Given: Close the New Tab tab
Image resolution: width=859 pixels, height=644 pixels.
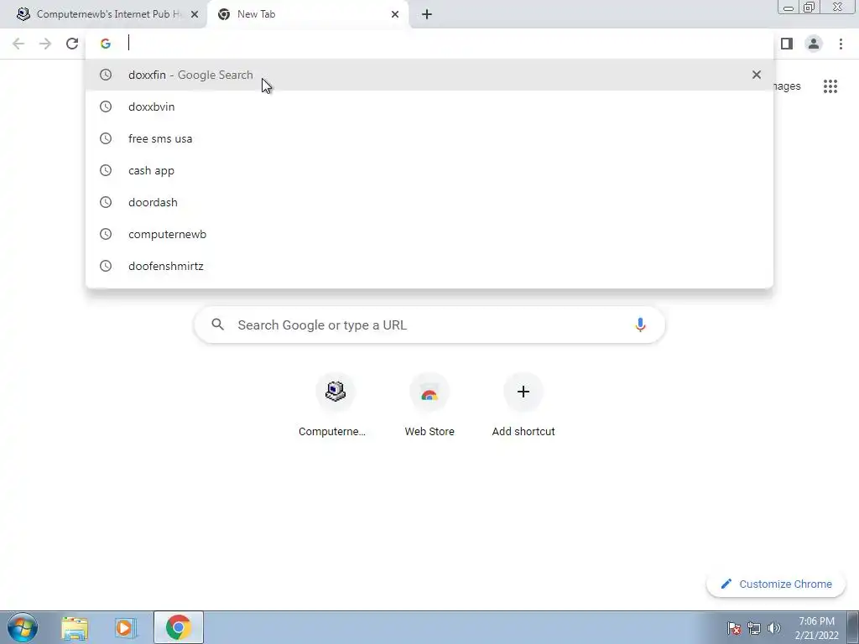Looking at the screenshot, I should tap(394, 15).
